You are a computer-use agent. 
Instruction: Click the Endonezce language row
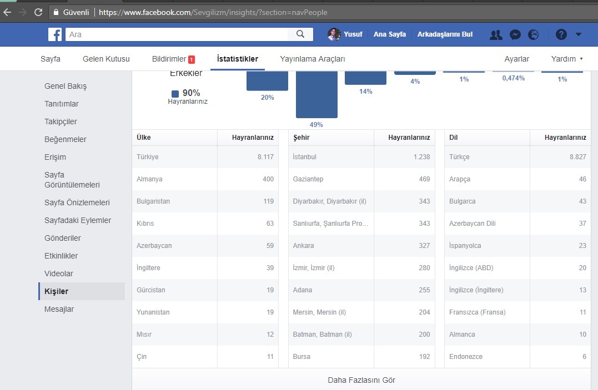517,357
